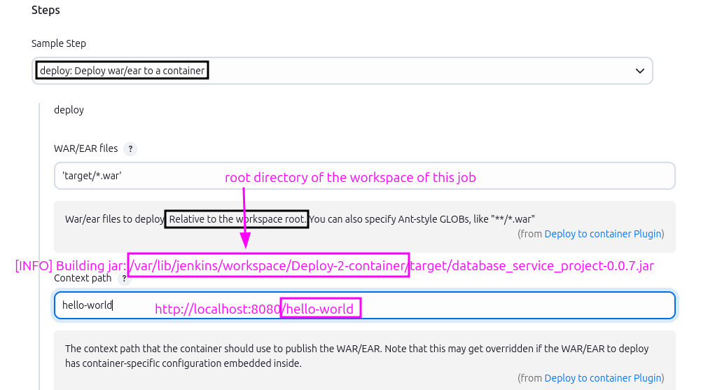Click the '[INFO] Building jar:' annotation text

tap(70, 266)
